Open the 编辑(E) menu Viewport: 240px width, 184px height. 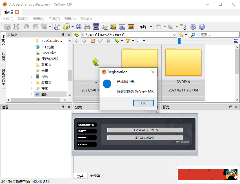click(x=23, y=19)
